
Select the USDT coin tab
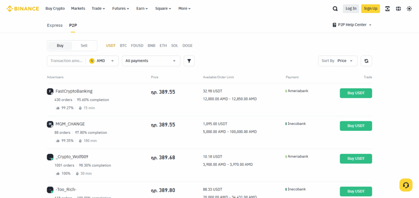pyautogui.click(x=110, y=46)
